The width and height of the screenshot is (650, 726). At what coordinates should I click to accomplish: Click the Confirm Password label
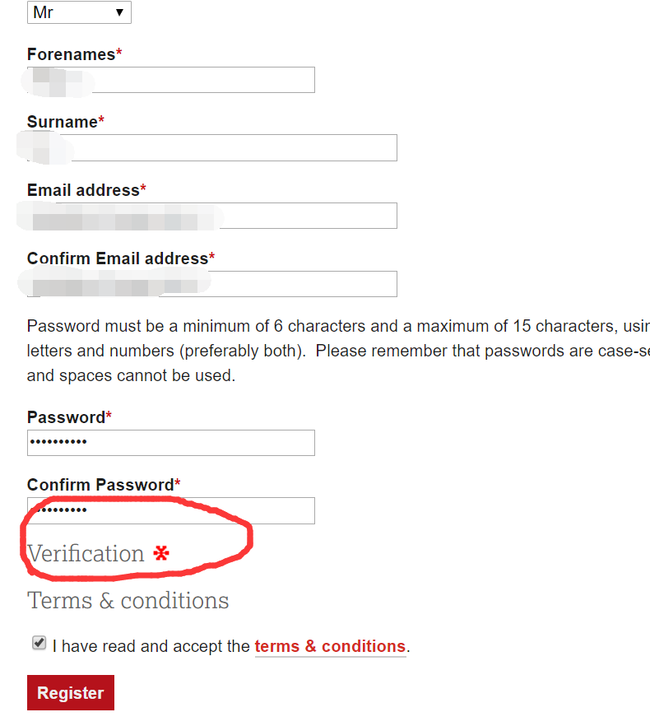pos(100,485)
